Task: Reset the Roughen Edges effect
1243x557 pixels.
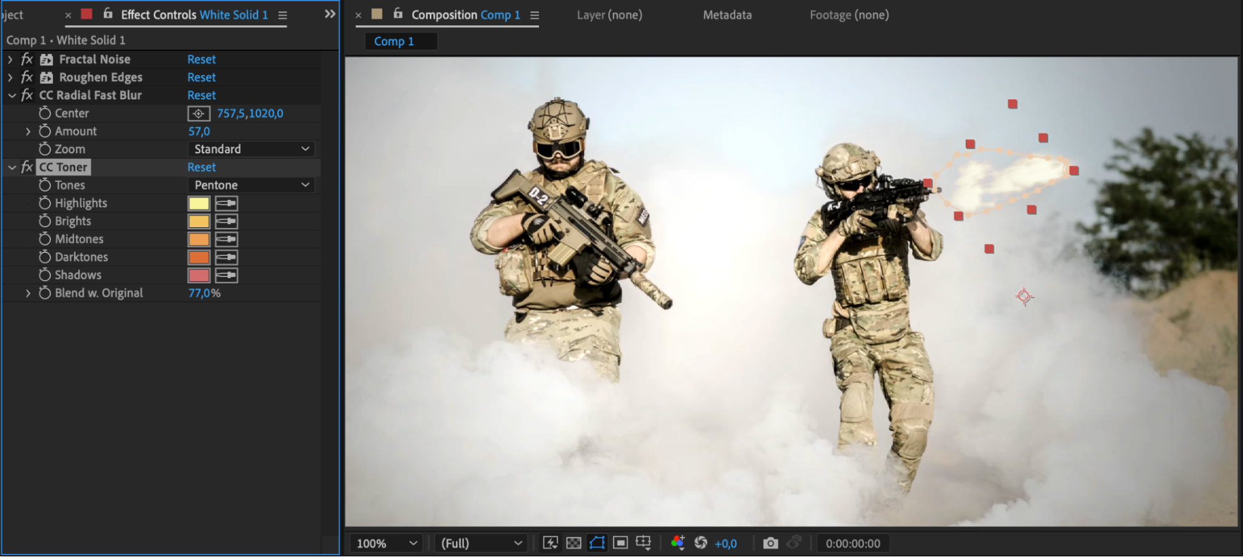Action: [201, 78]
